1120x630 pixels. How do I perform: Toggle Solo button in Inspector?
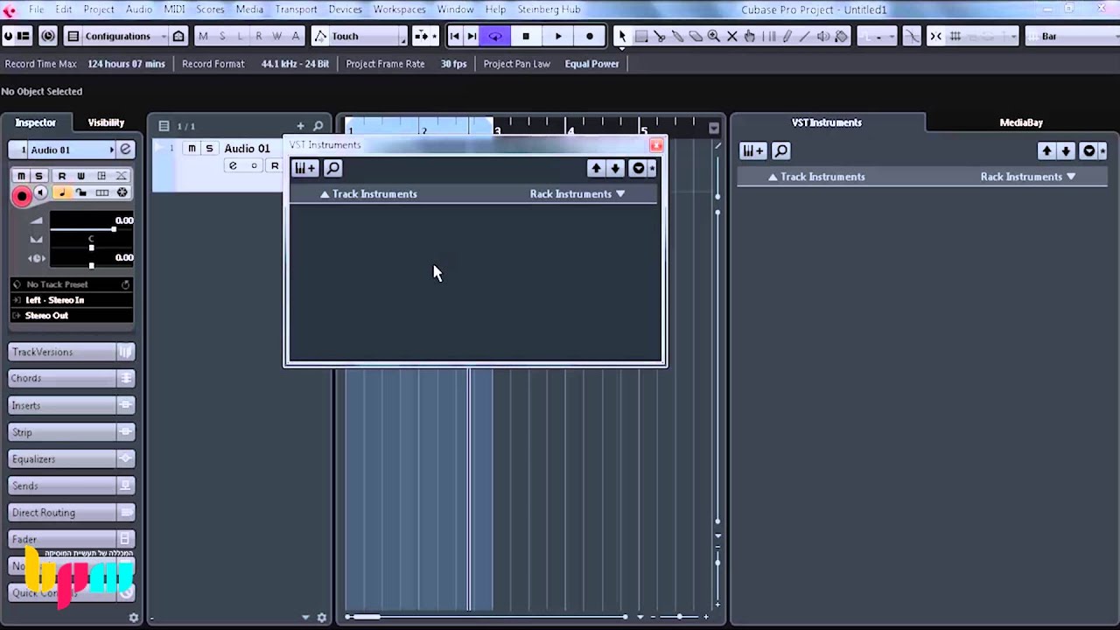pyautogui.click(x=38, y=176)
